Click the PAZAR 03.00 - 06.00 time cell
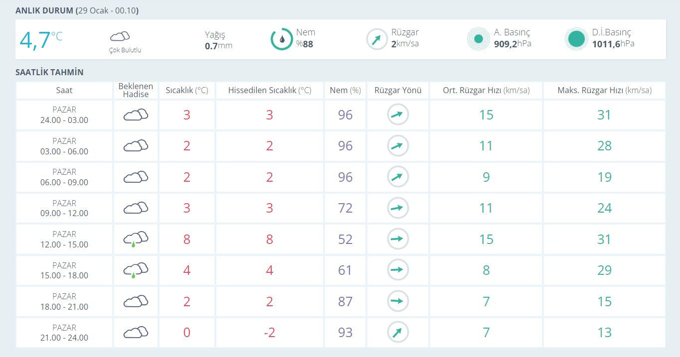 click(x=64, y=146)
